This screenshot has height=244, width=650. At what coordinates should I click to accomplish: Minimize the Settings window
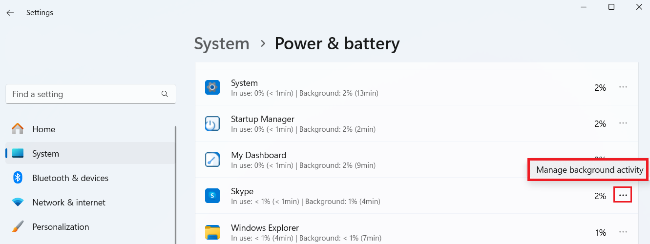pyautogui.click(x=584, y=7)
